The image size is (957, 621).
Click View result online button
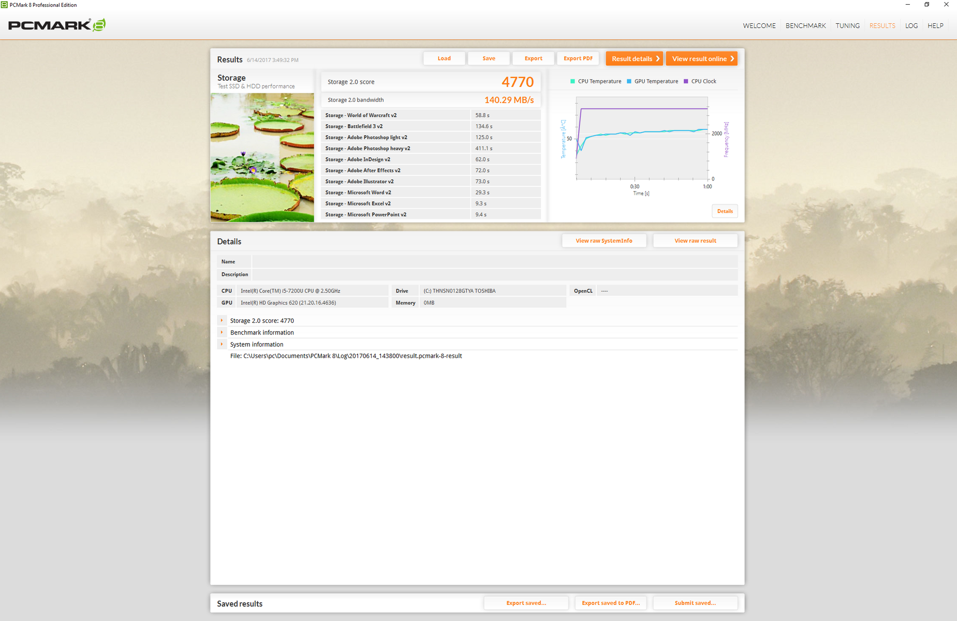(x=701, y=58)
